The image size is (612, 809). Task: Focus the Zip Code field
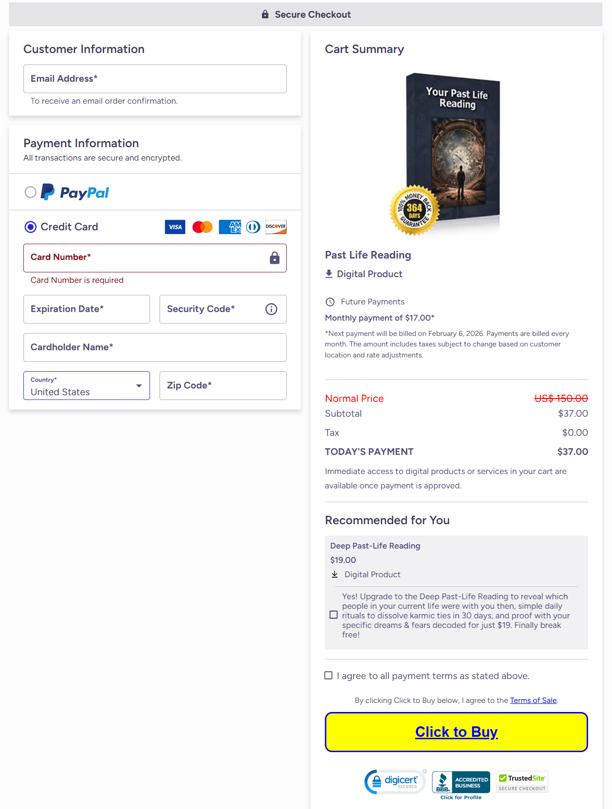tap(223, 386)
